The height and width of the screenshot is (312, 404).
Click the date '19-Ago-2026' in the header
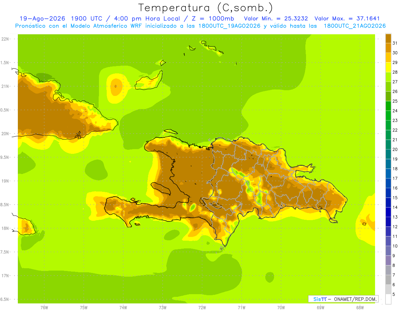(x=42, y=19)
